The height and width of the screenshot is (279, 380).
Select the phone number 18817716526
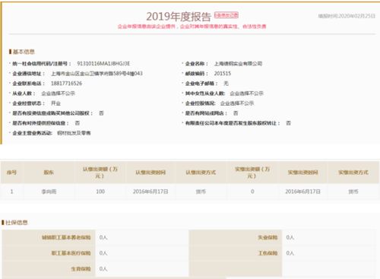tap(66, 84)
